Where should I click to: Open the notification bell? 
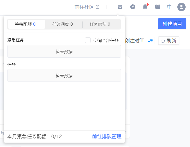tap(145, 7)
